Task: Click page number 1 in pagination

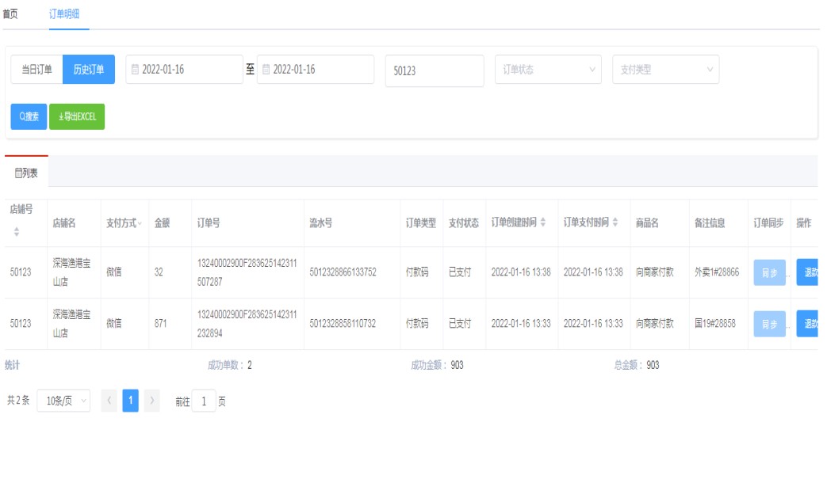Action: click(x=131, y=401)
